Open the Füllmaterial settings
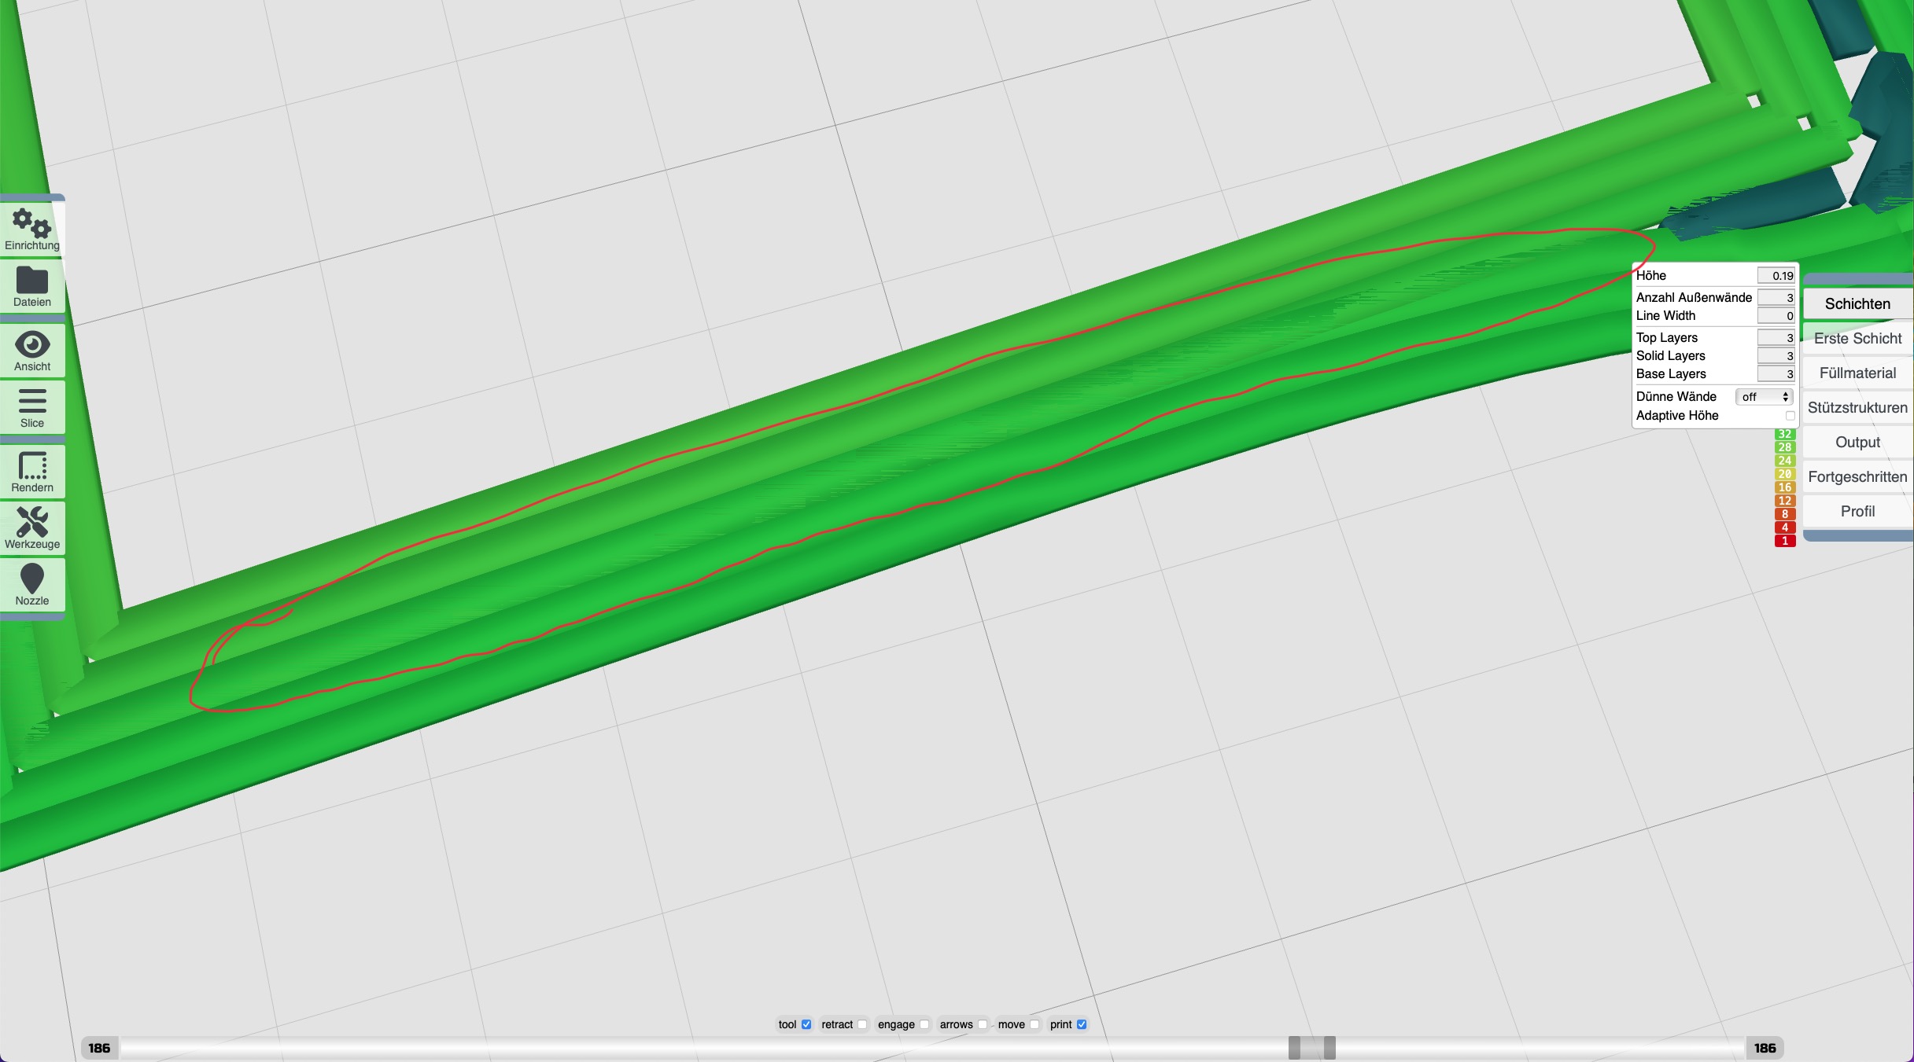 (x=1857, y=373)
